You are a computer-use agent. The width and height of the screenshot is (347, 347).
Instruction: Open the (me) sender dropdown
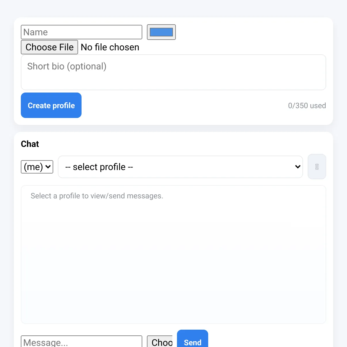(x=37, y=167)
